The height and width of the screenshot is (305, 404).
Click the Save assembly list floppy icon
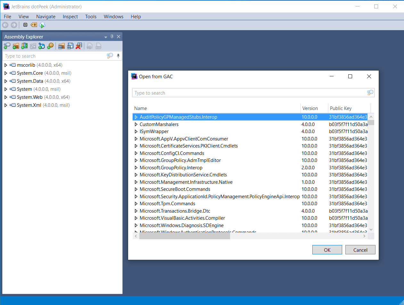click(70, 46)
